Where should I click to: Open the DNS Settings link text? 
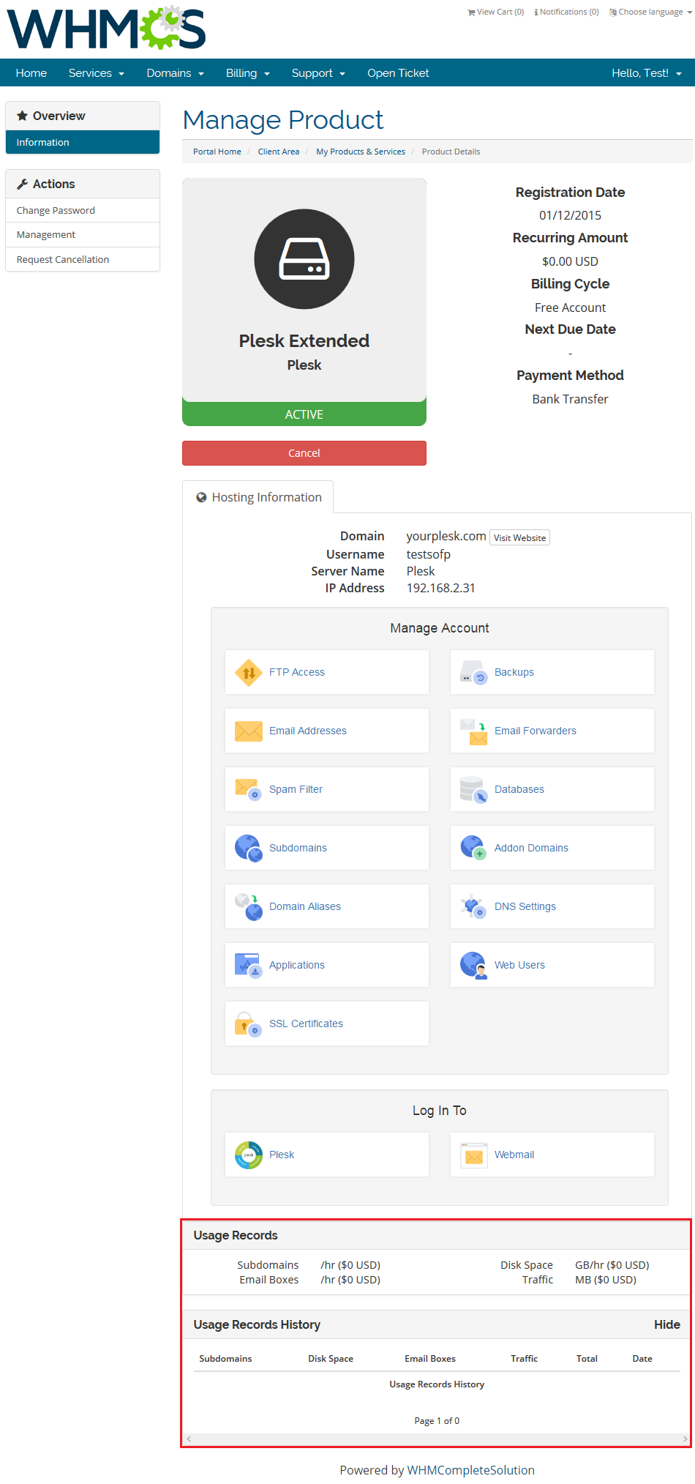pos(525,906)
